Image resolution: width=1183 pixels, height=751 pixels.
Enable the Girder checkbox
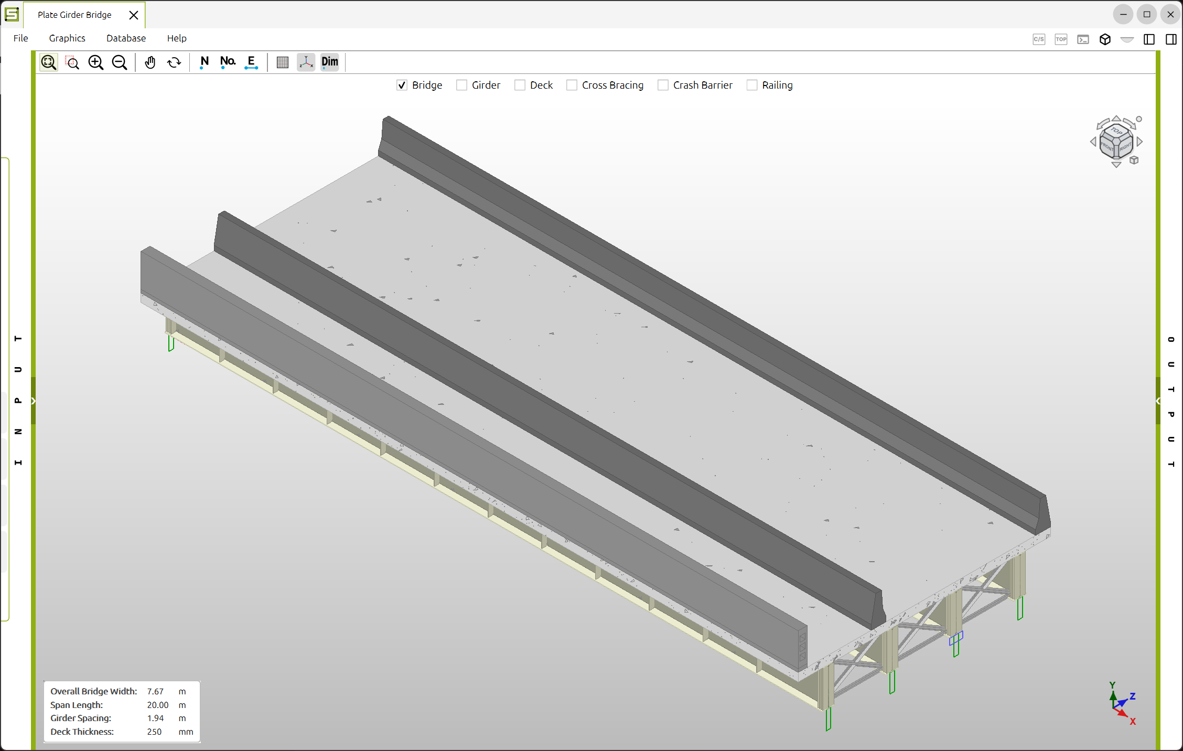coord(461,85)
